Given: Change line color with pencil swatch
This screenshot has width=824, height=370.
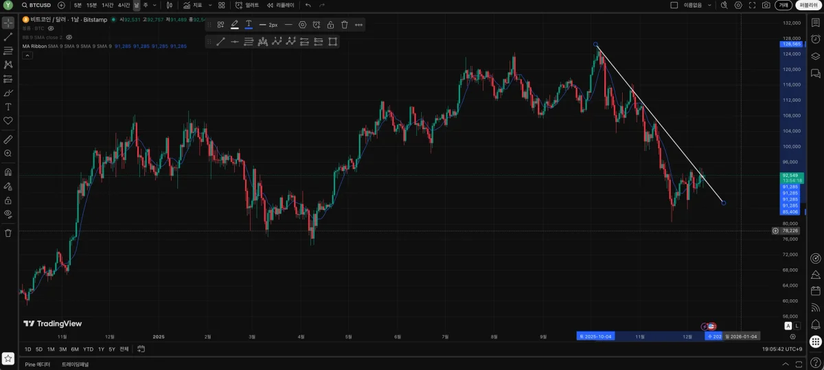Looking at the screenshot, I should [235, 25].
